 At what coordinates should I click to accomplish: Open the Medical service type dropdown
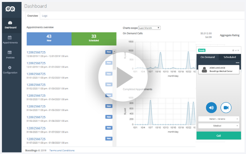click(219, 126)
